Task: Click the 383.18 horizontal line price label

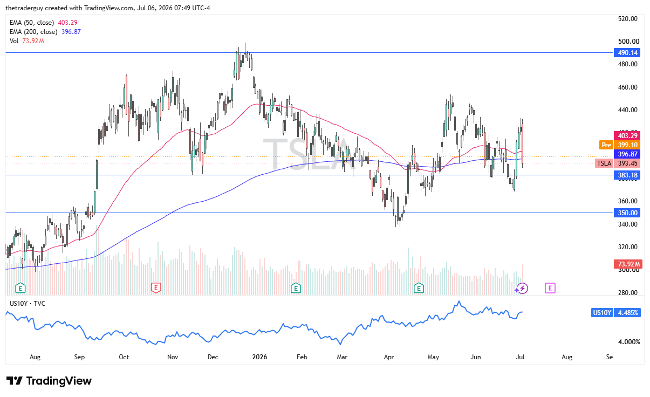Action: tap(627, 175)
